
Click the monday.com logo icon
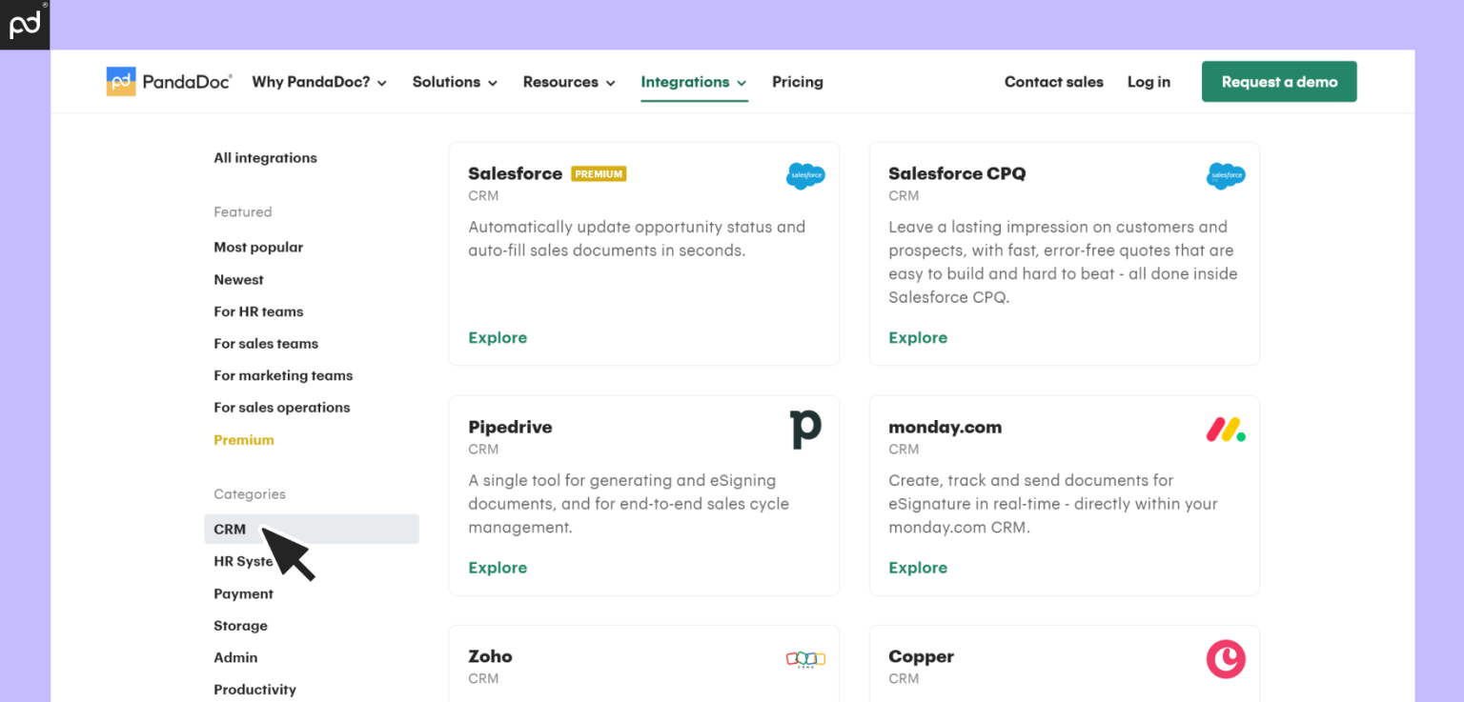tap(1226, 429)
